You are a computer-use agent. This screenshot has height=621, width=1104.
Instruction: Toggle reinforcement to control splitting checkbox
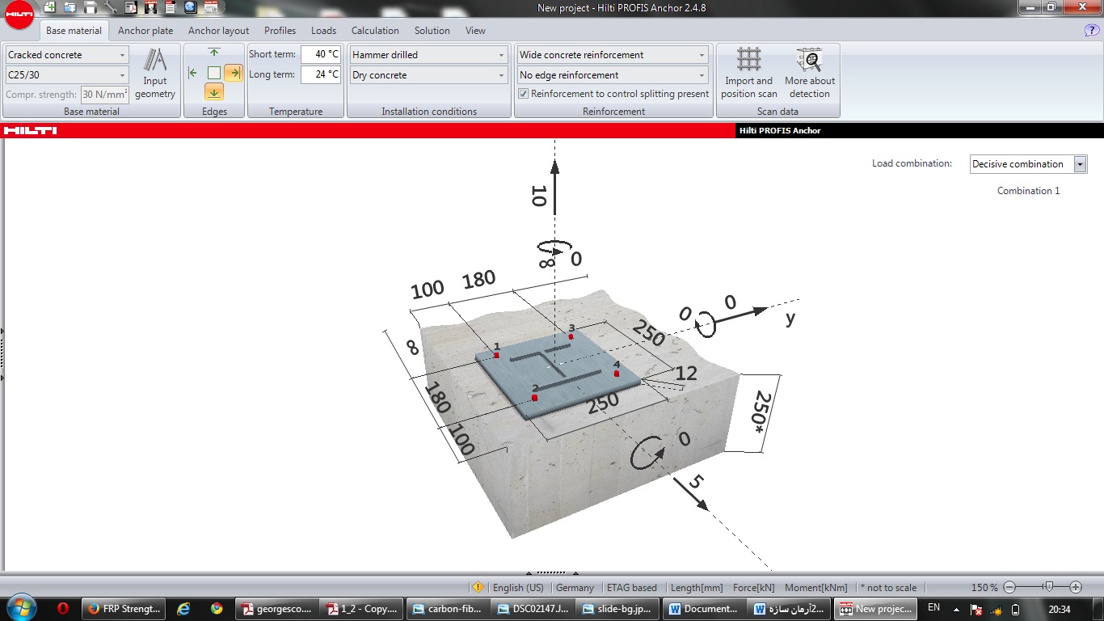click(523, 94)
